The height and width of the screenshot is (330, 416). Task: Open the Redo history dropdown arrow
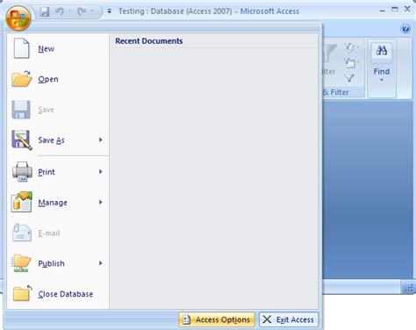(92, 11)
